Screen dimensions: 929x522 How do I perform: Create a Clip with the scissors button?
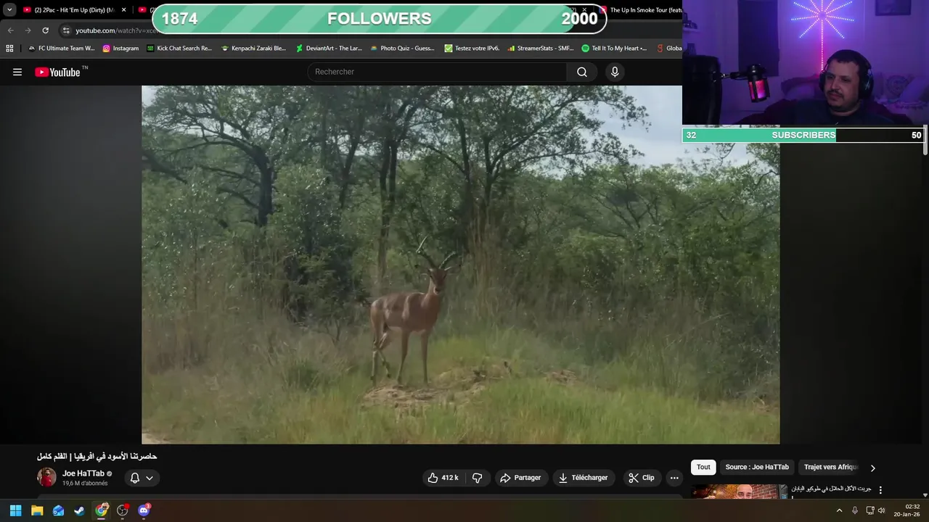point(642,478)
